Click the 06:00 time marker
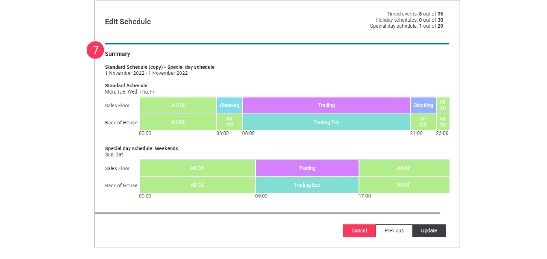This screenshot has height=259, width=547. coord(222,133)
